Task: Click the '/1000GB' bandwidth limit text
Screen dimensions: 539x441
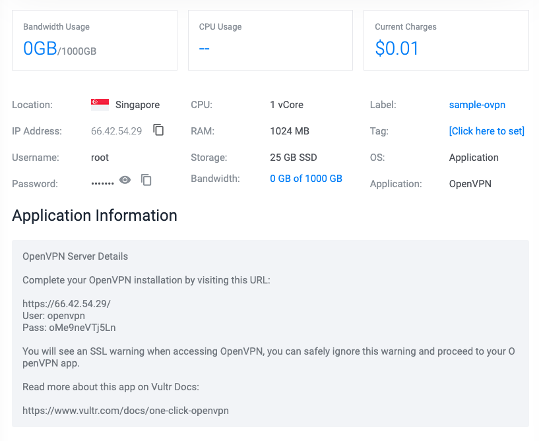Action: pyautogui.click(x=77, y=51)
